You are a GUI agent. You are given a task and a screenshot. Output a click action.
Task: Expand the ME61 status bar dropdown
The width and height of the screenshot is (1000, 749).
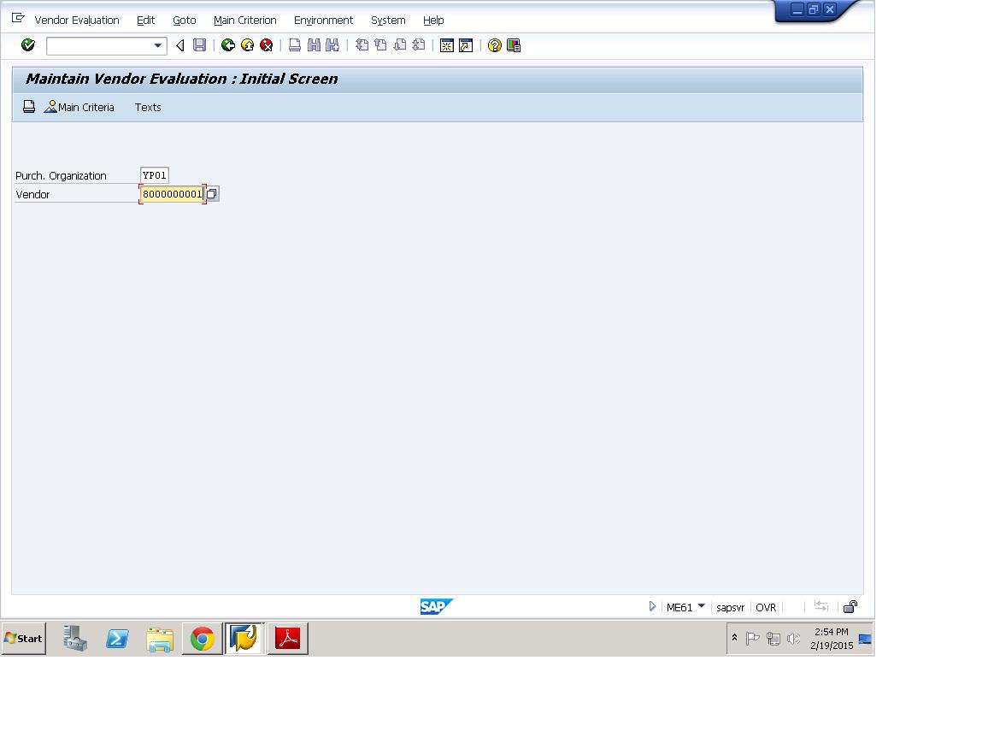[702, 606]
